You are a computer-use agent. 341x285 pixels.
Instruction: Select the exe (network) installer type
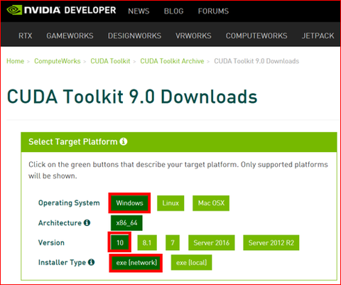pyautogui.click(x=136, y=262)
